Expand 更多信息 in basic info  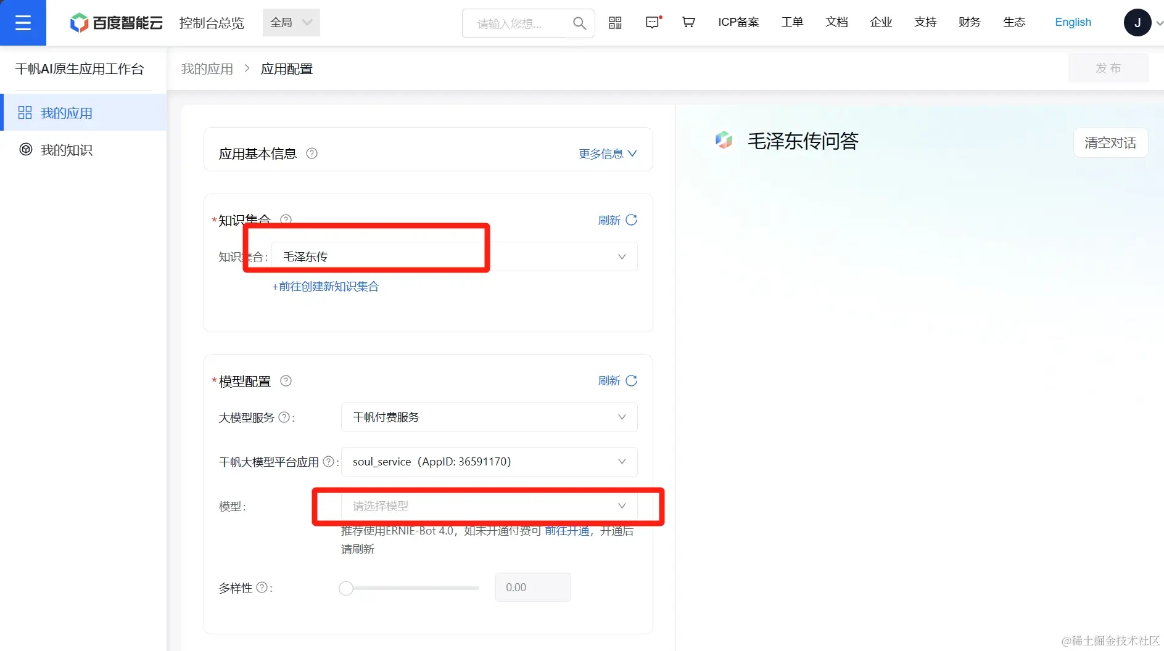(x=608, y=154)
